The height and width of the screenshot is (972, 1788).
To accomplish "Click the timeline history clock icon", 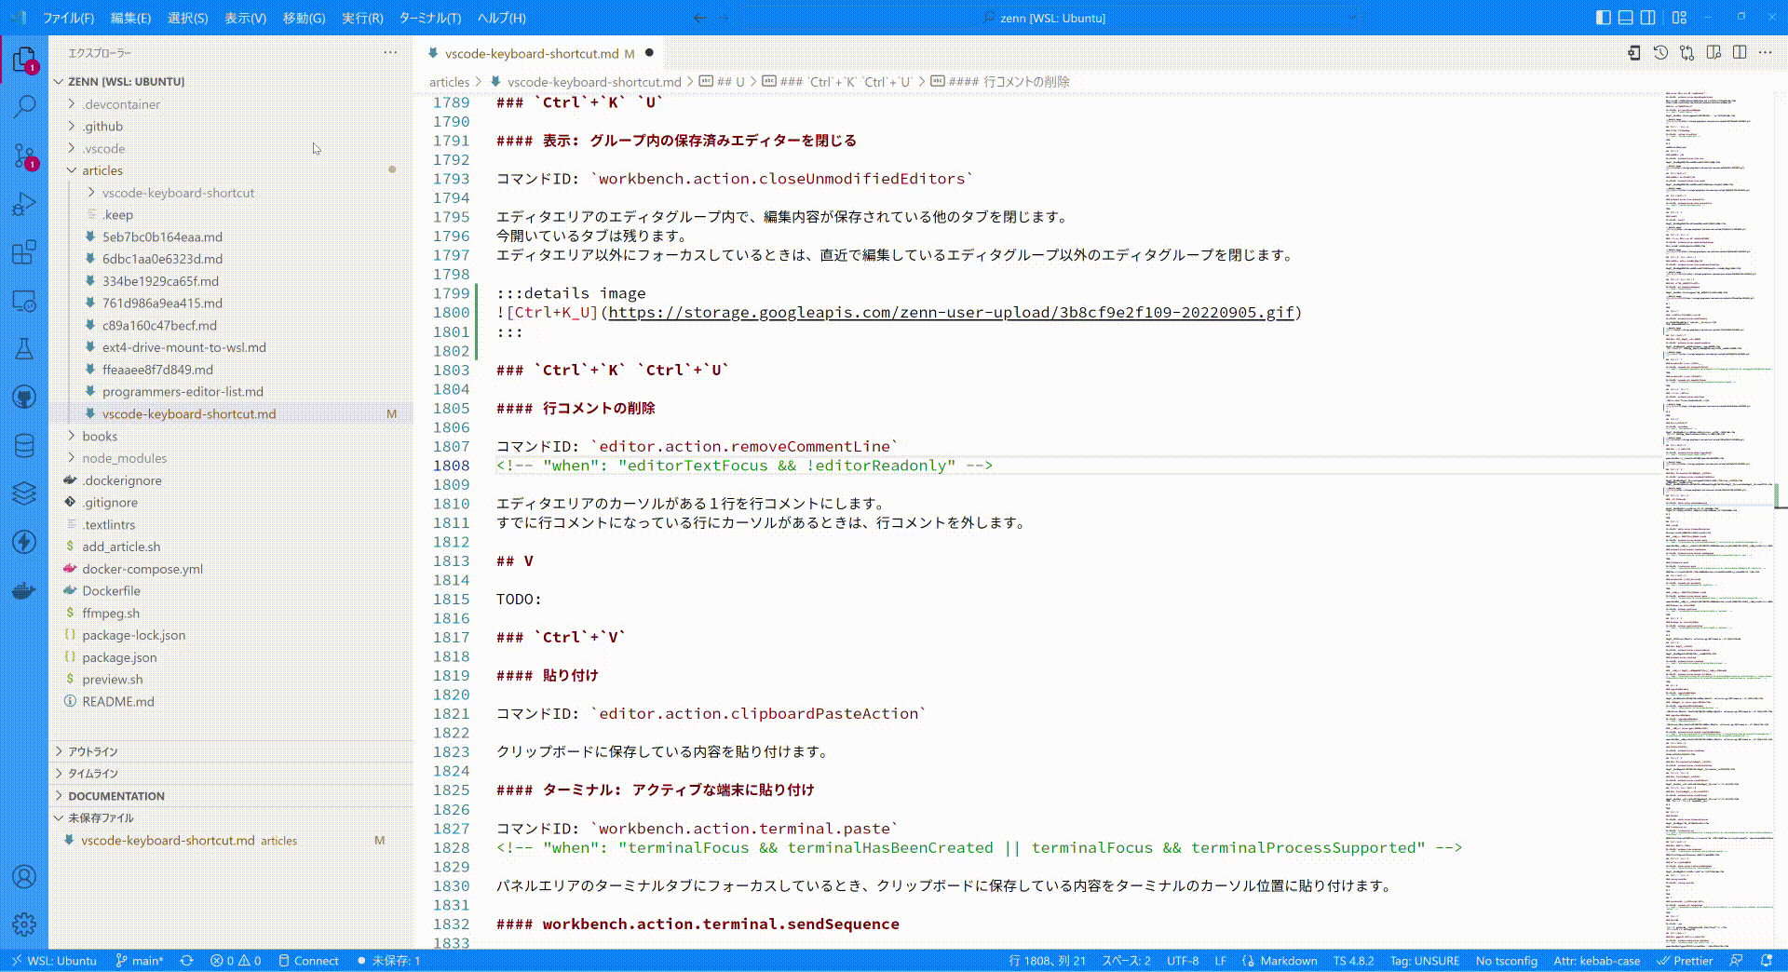I will [x=1660, y=53].
